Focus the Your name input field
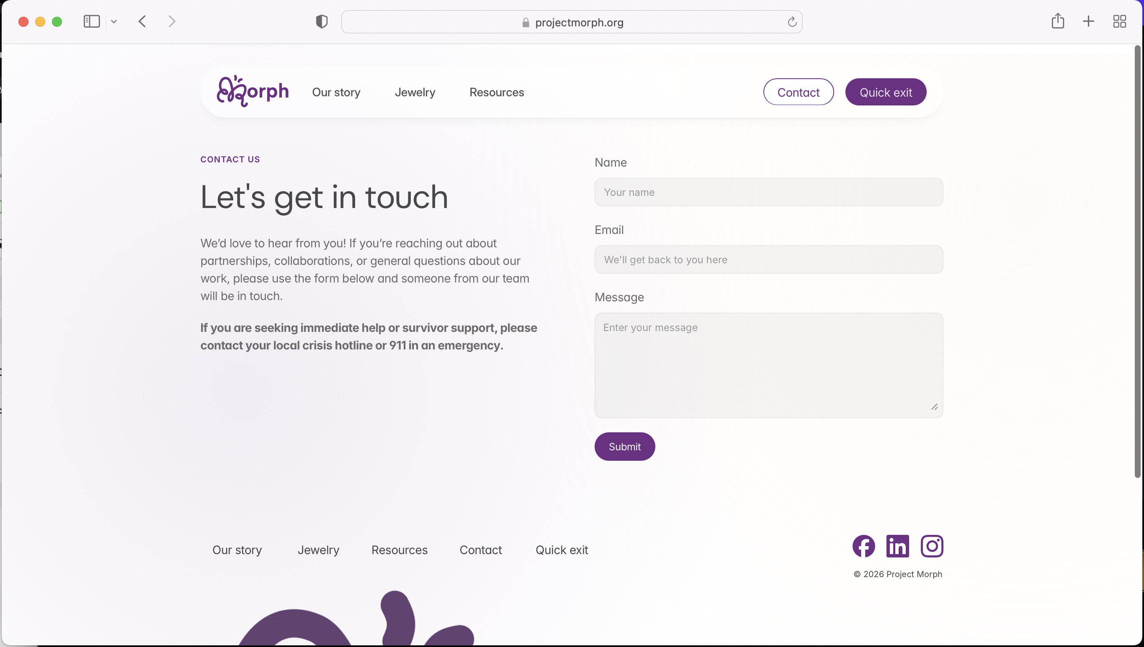Screen dimensions: 1144x647 (769, 192)
